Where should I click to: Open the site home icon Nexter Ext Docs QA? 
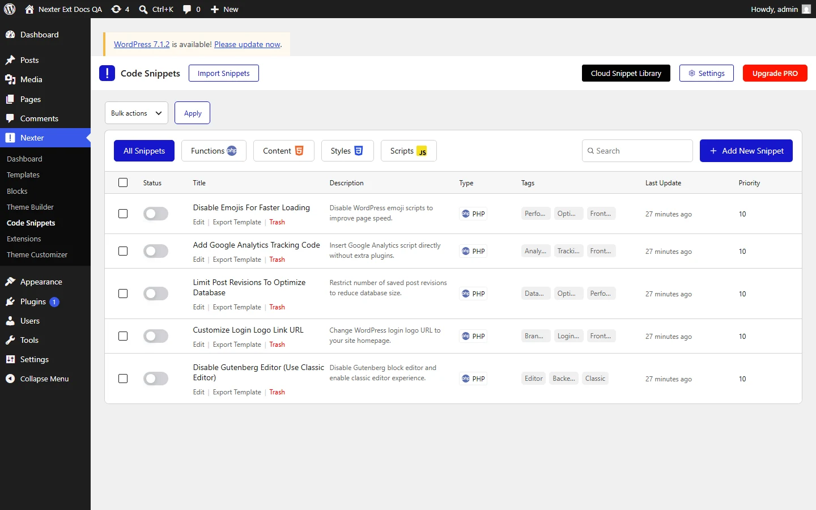pyautogui.click(x=29, y=9)
